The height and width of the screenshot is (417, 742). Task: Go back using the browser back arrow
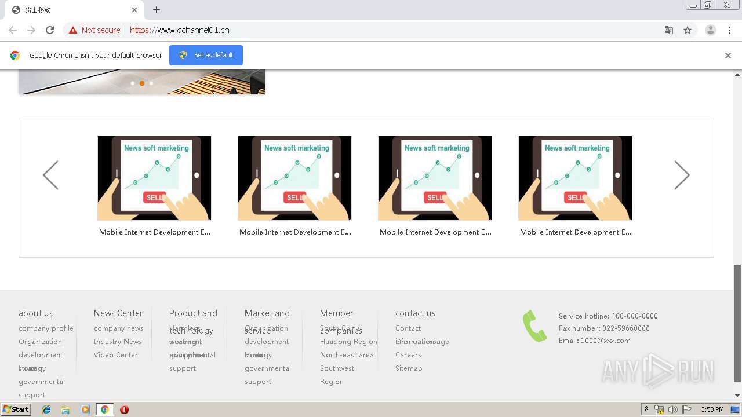pos(13,30)
